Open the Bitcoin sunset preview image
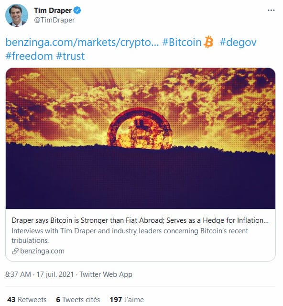 click(141, 138)
